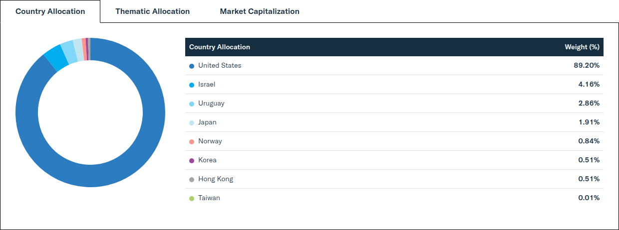
Task: Click the Israel legend color dot
Action: tap(192, 85)
